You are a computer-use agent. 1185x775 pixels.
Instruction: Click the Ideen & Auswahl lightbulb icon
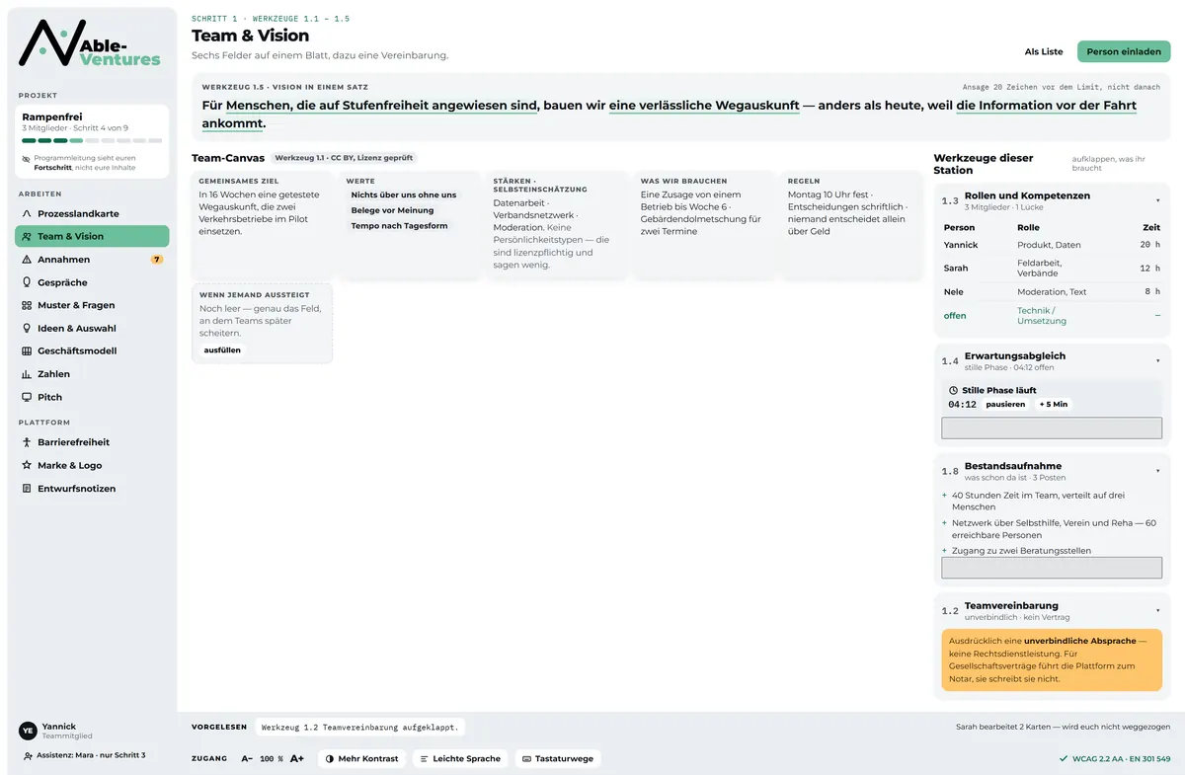tap(28, 328)
